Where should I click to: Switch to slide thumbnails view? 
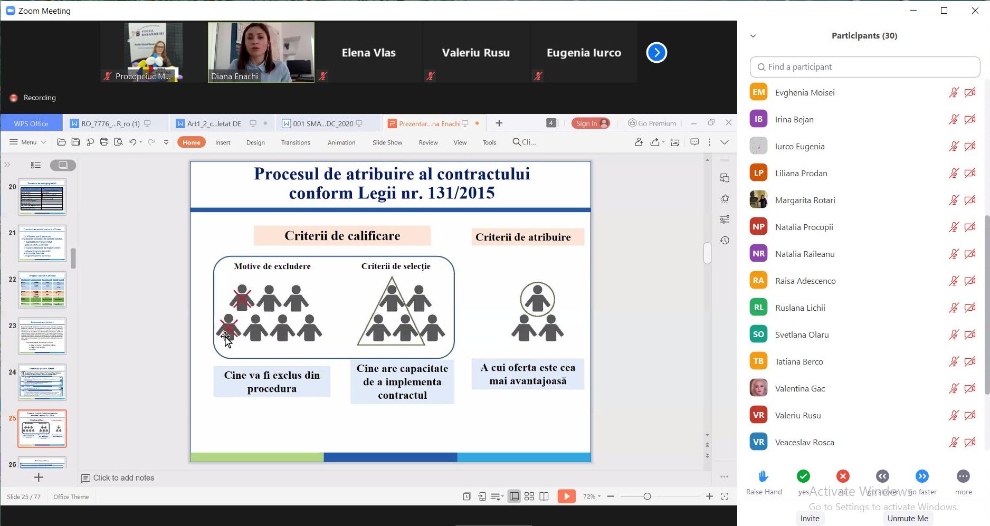[63, 165]
